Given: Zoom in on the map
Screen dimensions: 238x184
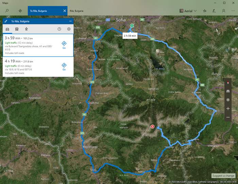Looking at the screenshot, I should click(x=228, y=109).
